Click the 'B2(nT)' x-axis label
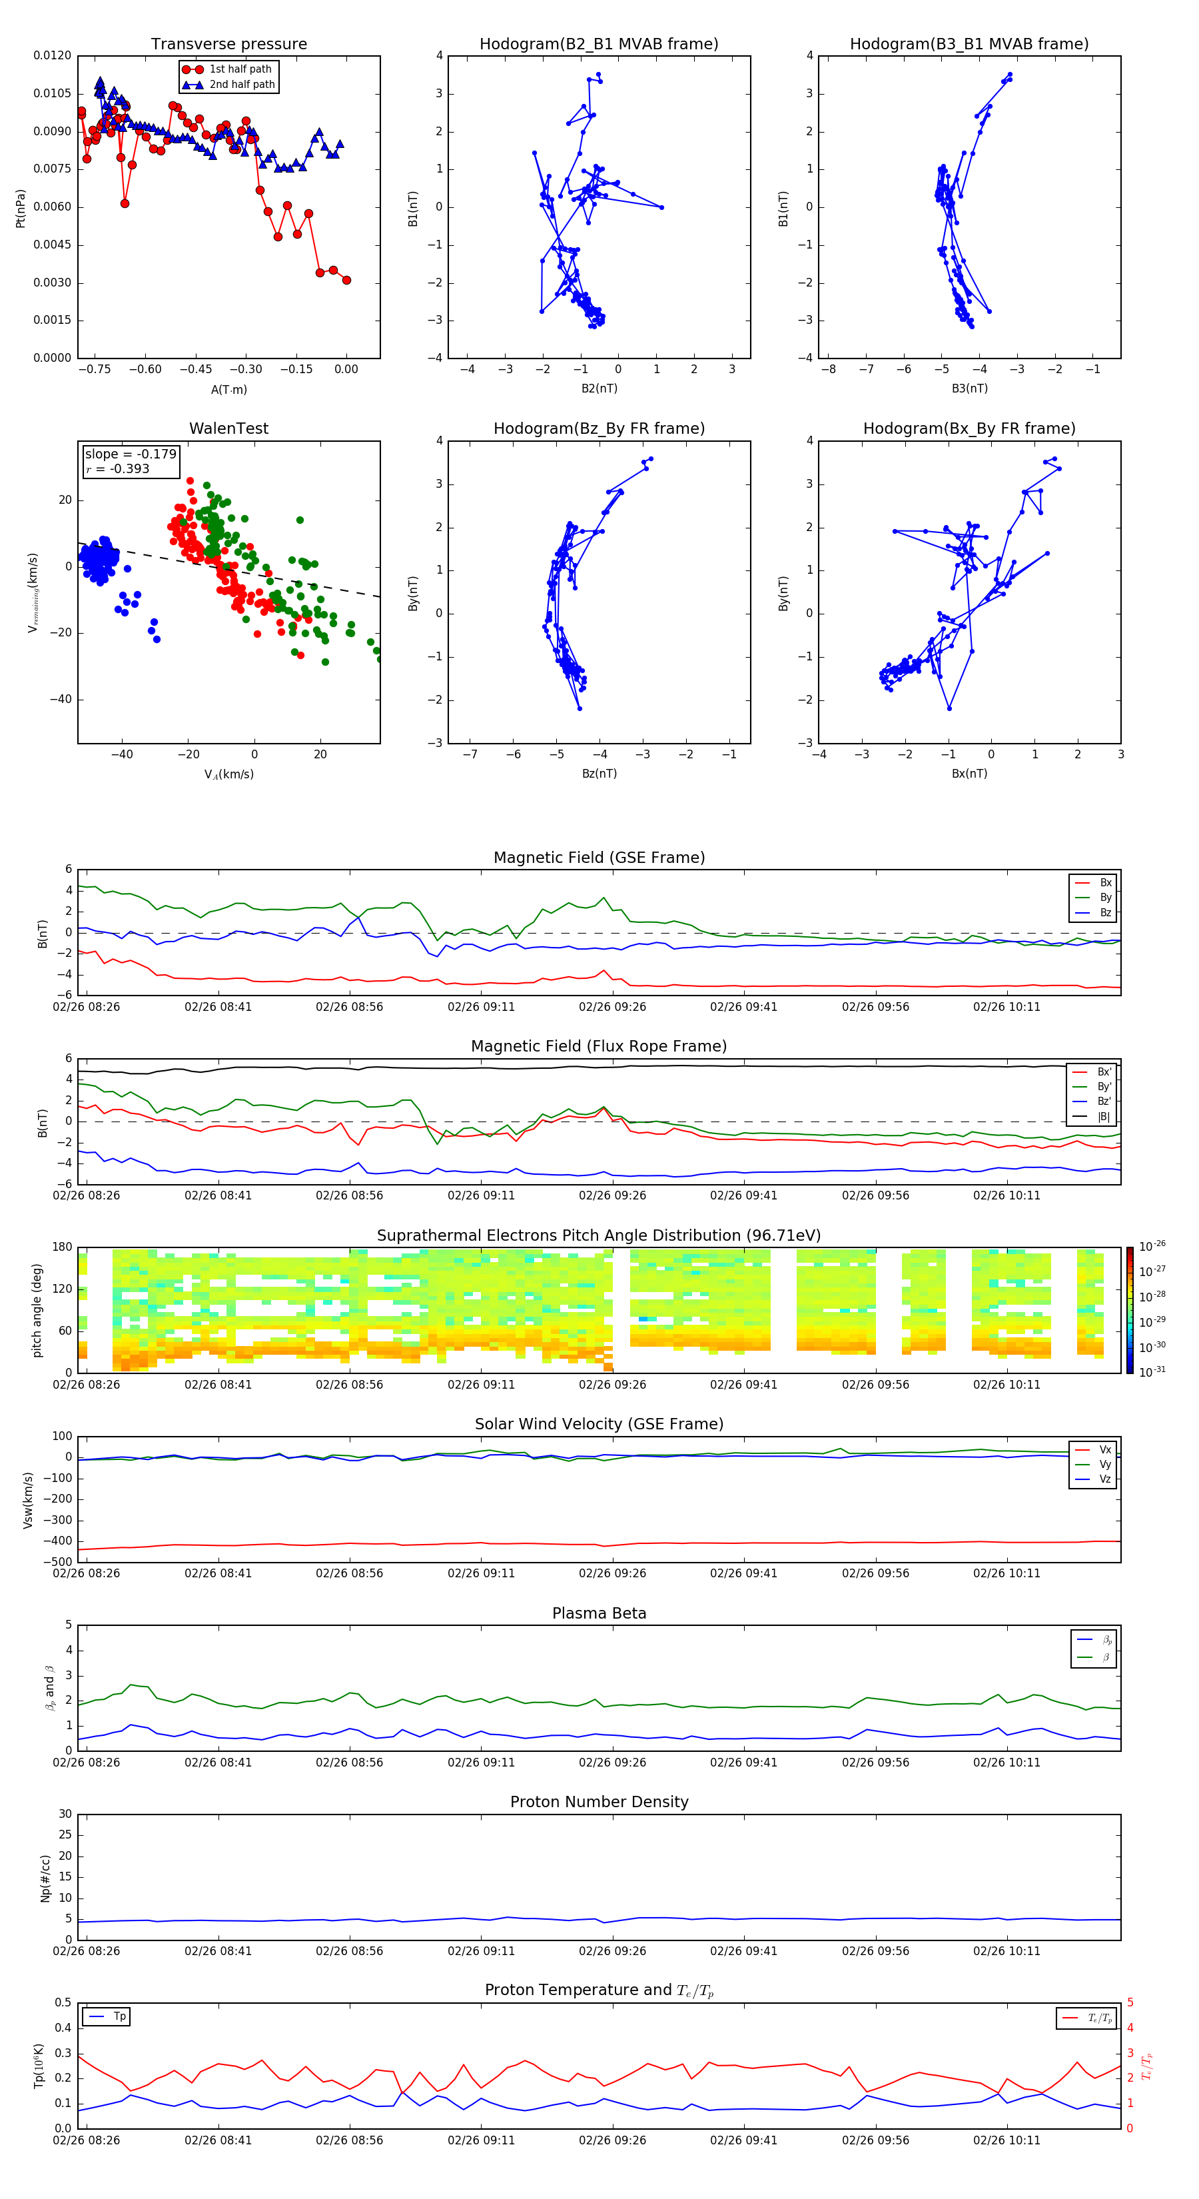The width and height of the screenshot is (1199, 2199). click(x=599, y=388)
